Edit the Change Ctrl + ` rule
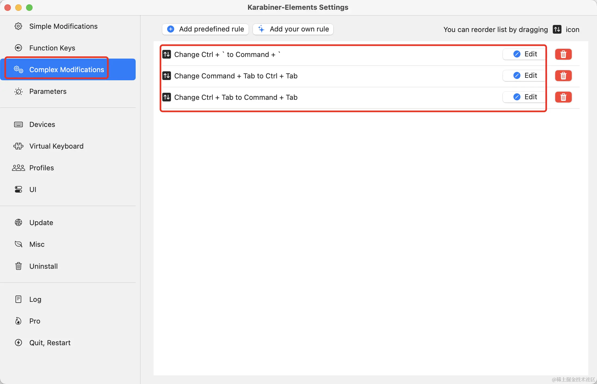The width and height of the screenshot is (597, 384). pos(525,54)
